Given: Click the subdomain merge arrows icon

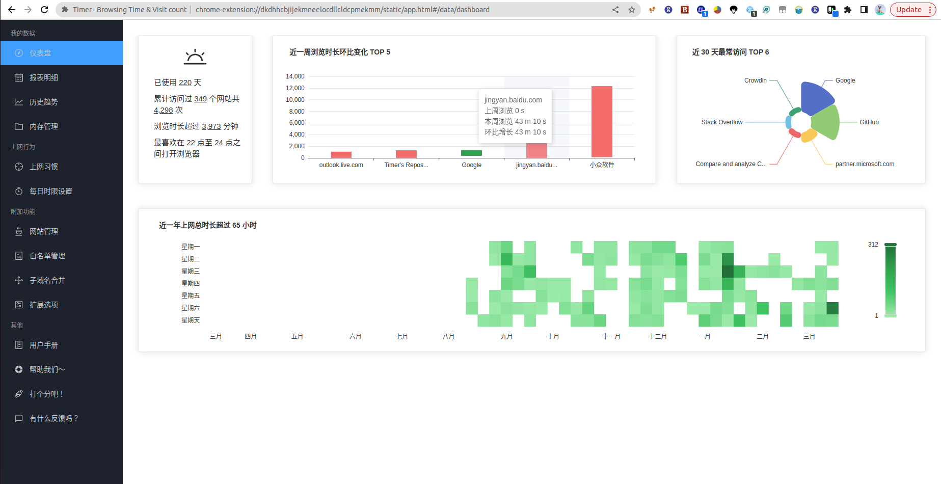Looking at the screenshot, I should click(19, 280).
